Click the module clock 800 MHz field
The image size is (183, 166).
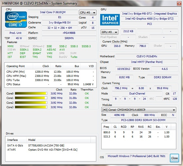tap(149, 115)
